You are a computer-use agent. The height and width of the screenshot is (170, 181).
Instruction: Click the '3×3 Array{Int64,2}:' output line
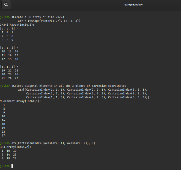(x=16, y=147)
